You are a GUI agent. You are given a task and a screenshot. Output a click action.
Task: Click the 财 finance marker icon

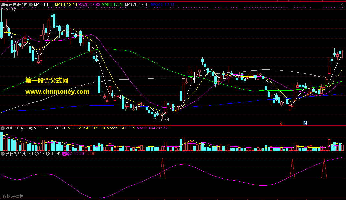point(305,123)
